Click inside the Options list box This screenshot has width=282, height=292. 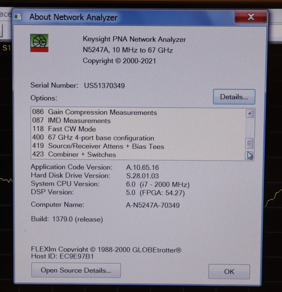point(137,134)
